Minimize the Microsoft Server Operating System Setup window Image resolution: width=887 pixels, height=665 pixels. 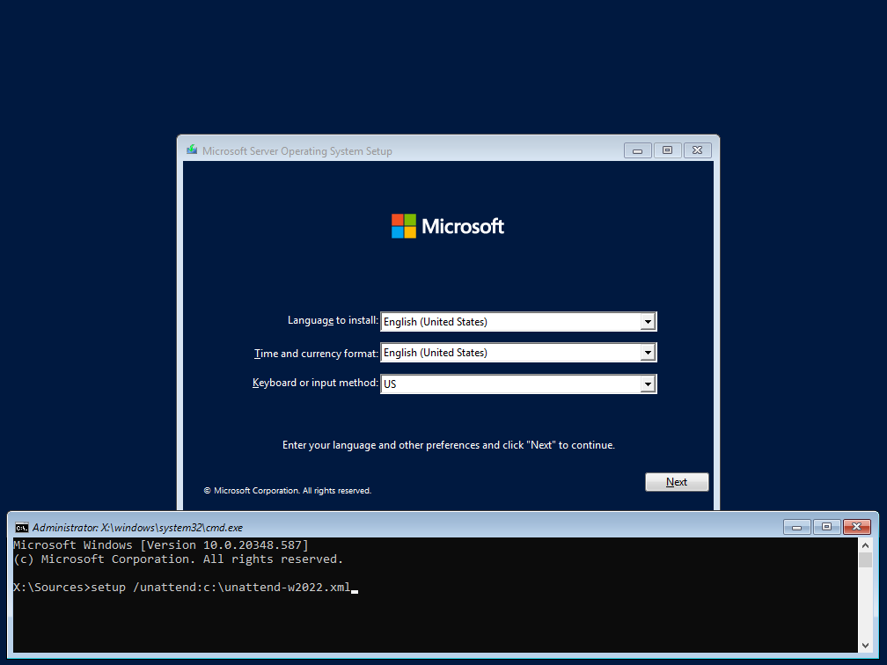tap(638, 150)
